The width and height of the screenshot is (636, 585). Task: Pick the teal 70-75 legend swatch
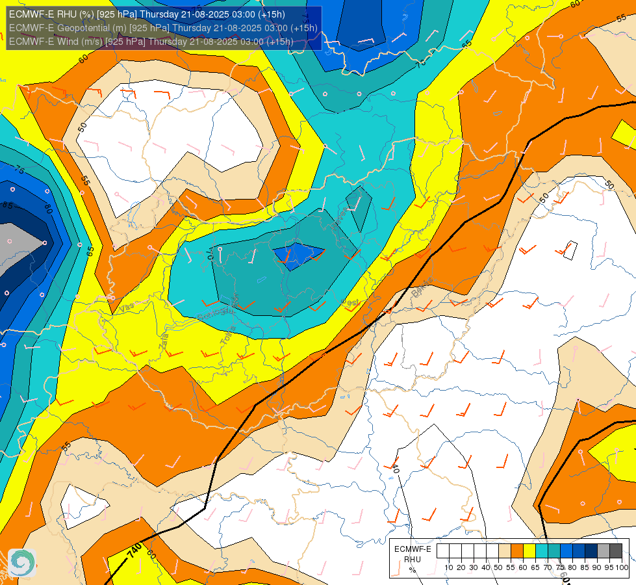(x=554, y=551)
